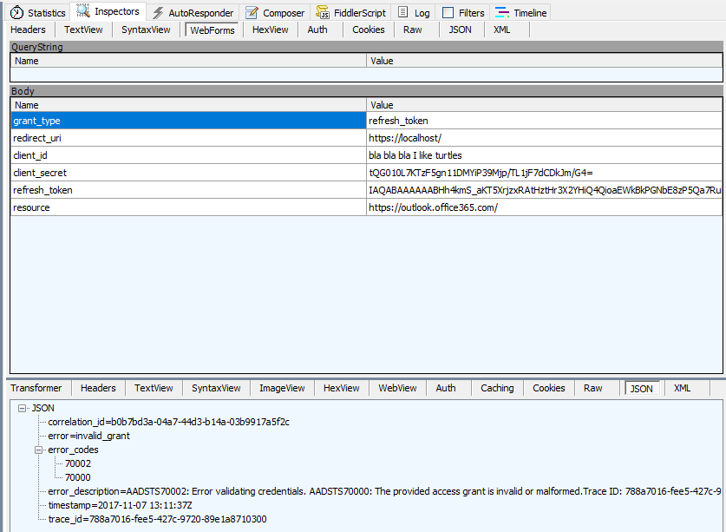Click the FiddlerScript scroll icon
726x532 pixels.
coord(323,12)
